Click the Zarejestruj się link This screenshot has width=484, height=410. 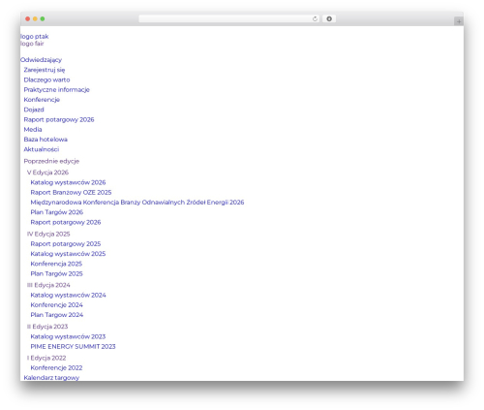pos(45,70)
